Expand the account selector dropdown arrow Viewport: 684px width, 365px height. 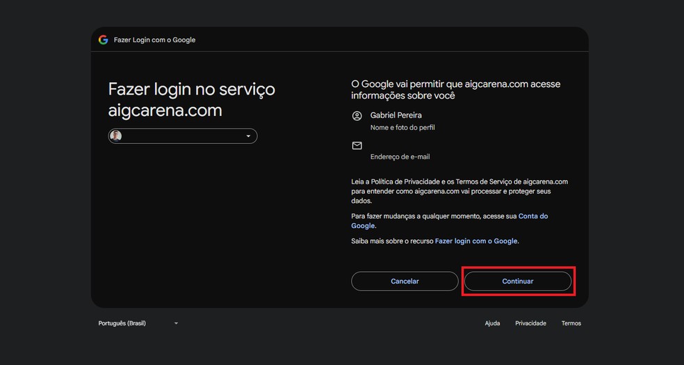coord(248,136)
